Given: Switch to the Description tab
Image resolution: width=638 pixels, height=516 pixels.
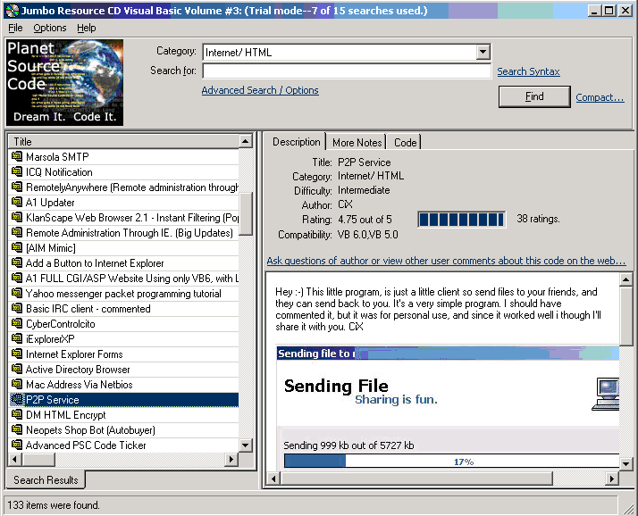Looking at the screenshot, I should point(297,142).
